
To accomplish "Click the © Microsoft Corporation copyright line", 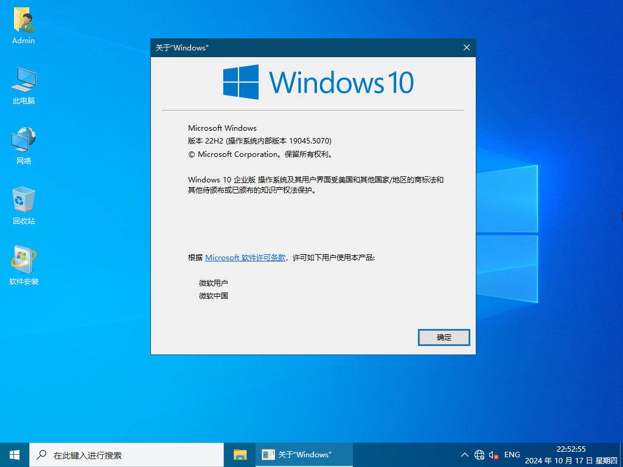I will coord(260,154).
